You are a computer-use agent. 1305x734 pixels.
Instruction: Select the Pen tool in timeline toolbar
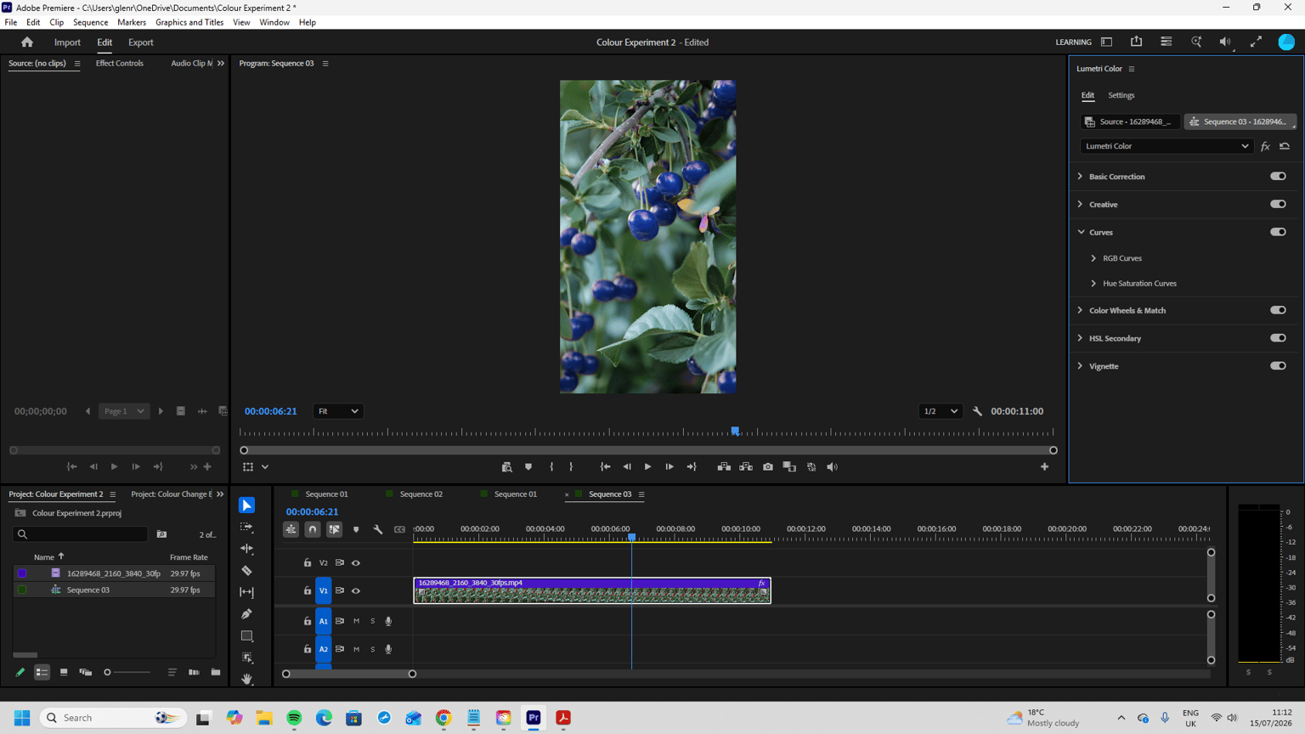pyautogui.click(x=246, y=614)
